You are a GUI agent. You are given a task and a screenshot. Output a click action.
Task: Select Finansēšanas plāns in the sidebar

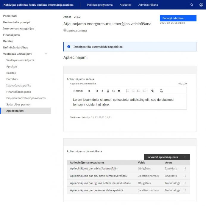(x=18, y=92)
